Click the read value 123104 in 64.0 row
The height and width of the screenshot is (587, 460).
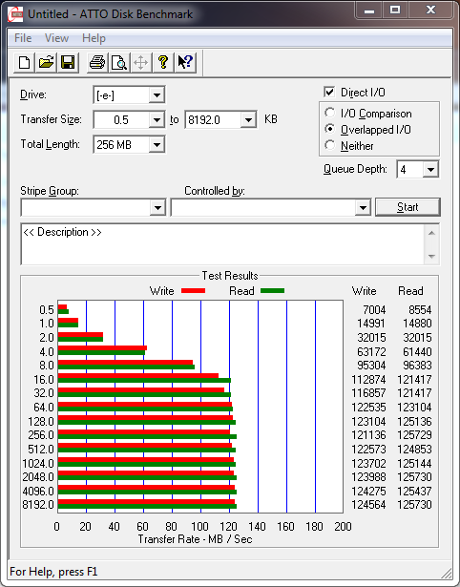415,408
